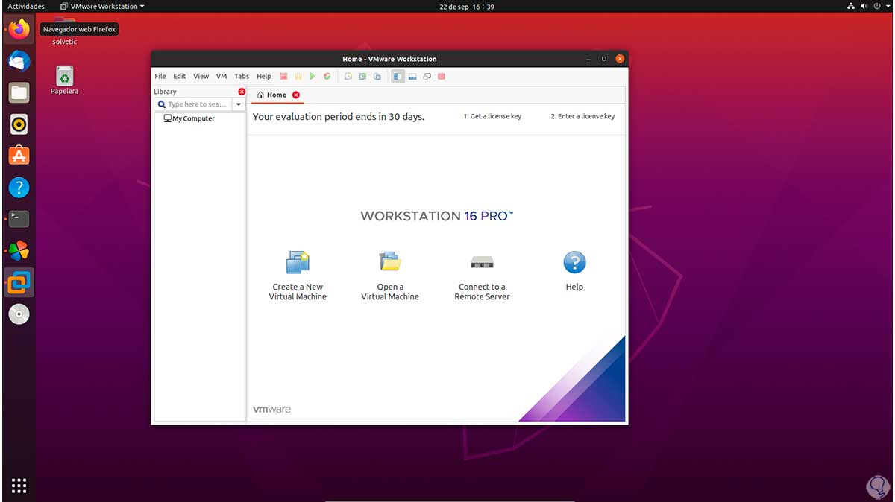
Task: Click the colorful pinwheel dock icon
Action: [19, 251]
